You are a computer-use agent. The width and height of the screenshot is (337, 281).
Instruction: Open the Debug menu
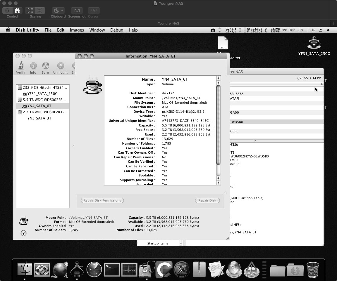pos(117,30)
